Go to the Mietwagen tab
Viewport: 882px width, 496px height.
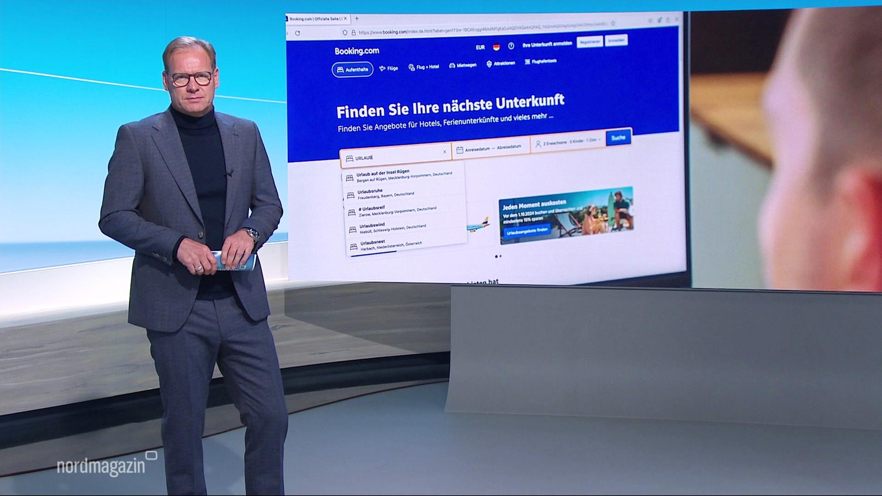coord(463,65)
